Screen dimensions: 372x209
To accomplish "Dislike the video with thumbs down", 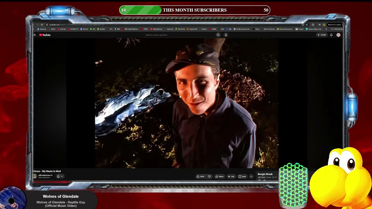I will 209,176.
